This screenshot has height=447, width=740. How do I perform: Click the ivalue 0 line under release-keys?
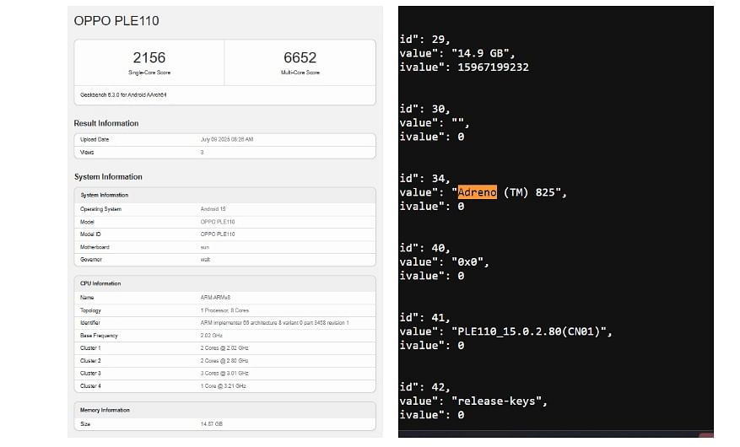[x=432, y=415]
